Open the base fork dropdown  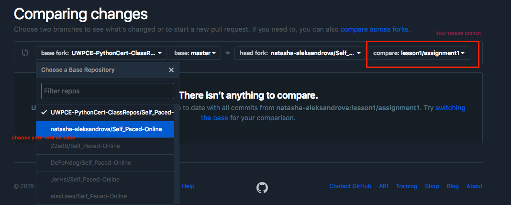(101, 53)
